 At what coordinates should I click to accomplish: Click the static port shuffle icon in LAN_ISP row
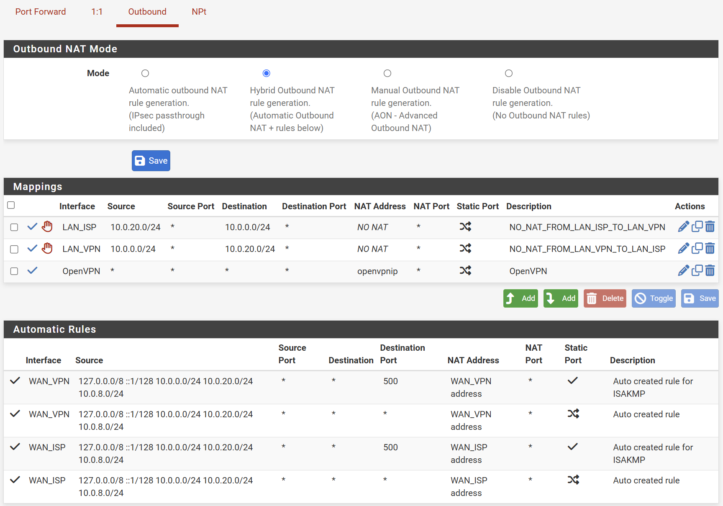[x=465, y=226]
